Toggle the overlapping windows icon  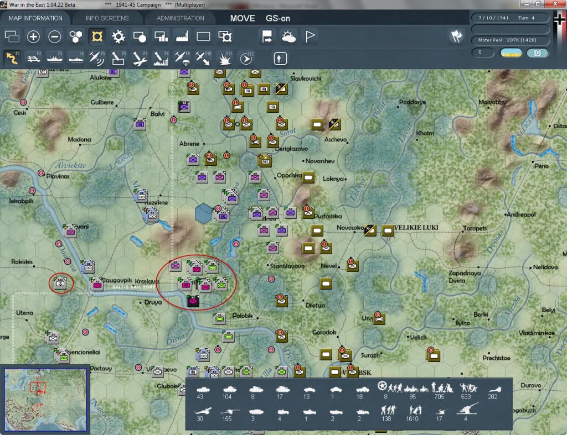pyautogui.click(x=12, y=36)
